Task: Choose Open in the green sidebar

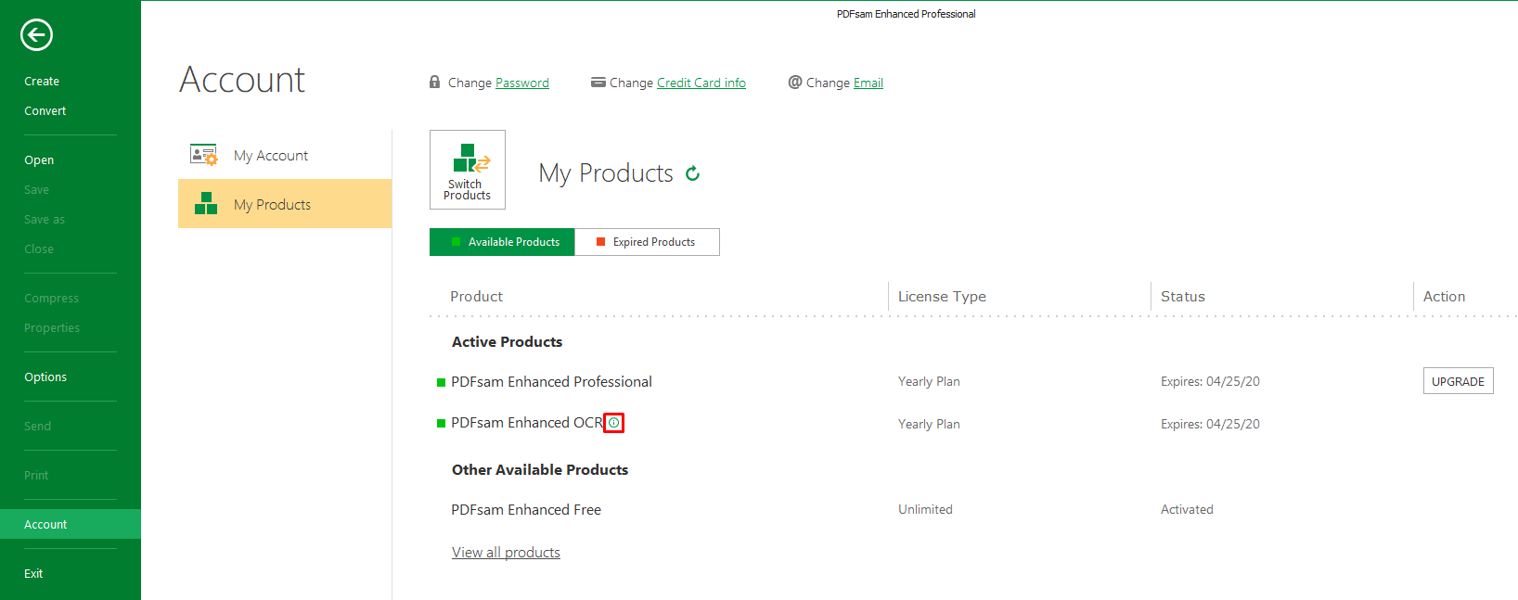Action: coord(39,160)
